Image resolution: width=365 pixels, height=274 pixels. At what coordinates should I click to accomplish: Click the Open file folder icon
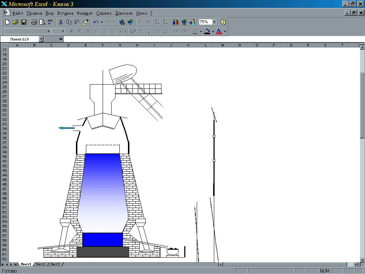coord(15,22)
